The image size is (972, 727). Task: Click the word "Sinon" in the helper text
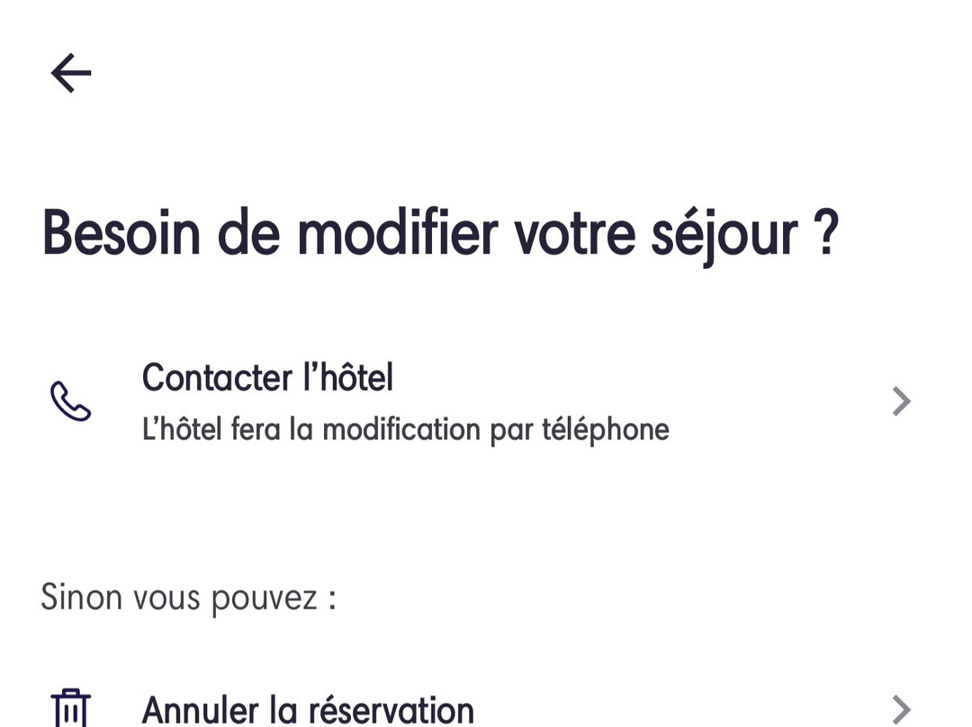(x=81, y=597)
